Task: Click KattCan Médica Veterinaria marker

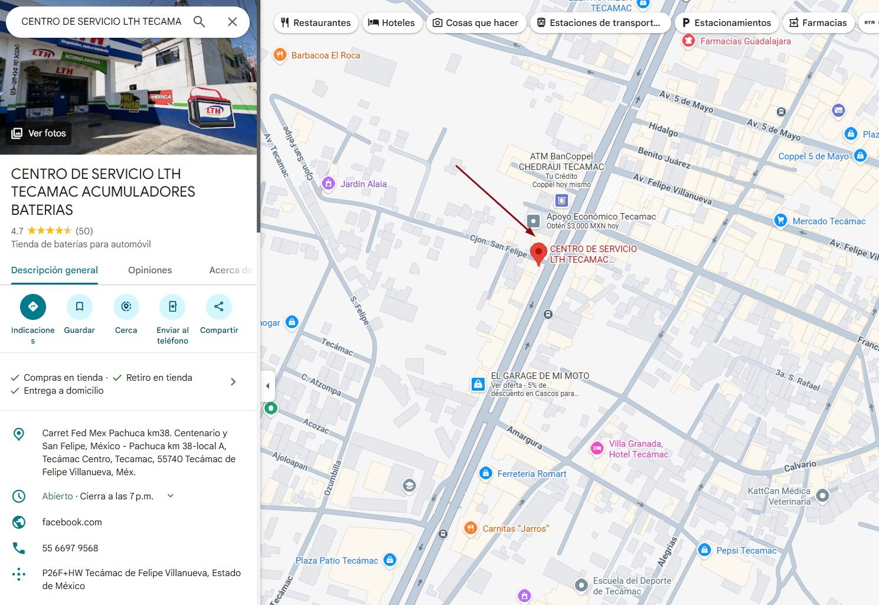Action: tap(822, 495)
